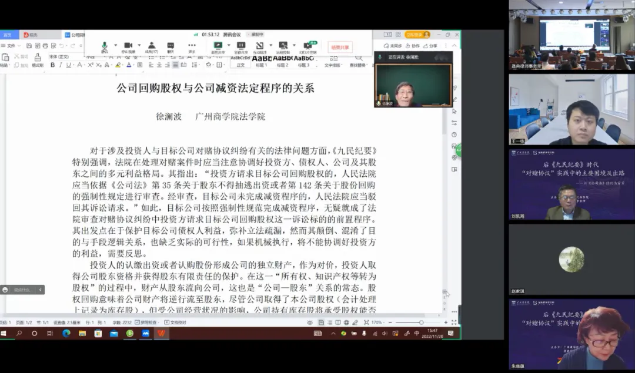This screenshot has height=373, width=635.
Task: Start a new share in meeting toolbar
Action: [218, 46]
